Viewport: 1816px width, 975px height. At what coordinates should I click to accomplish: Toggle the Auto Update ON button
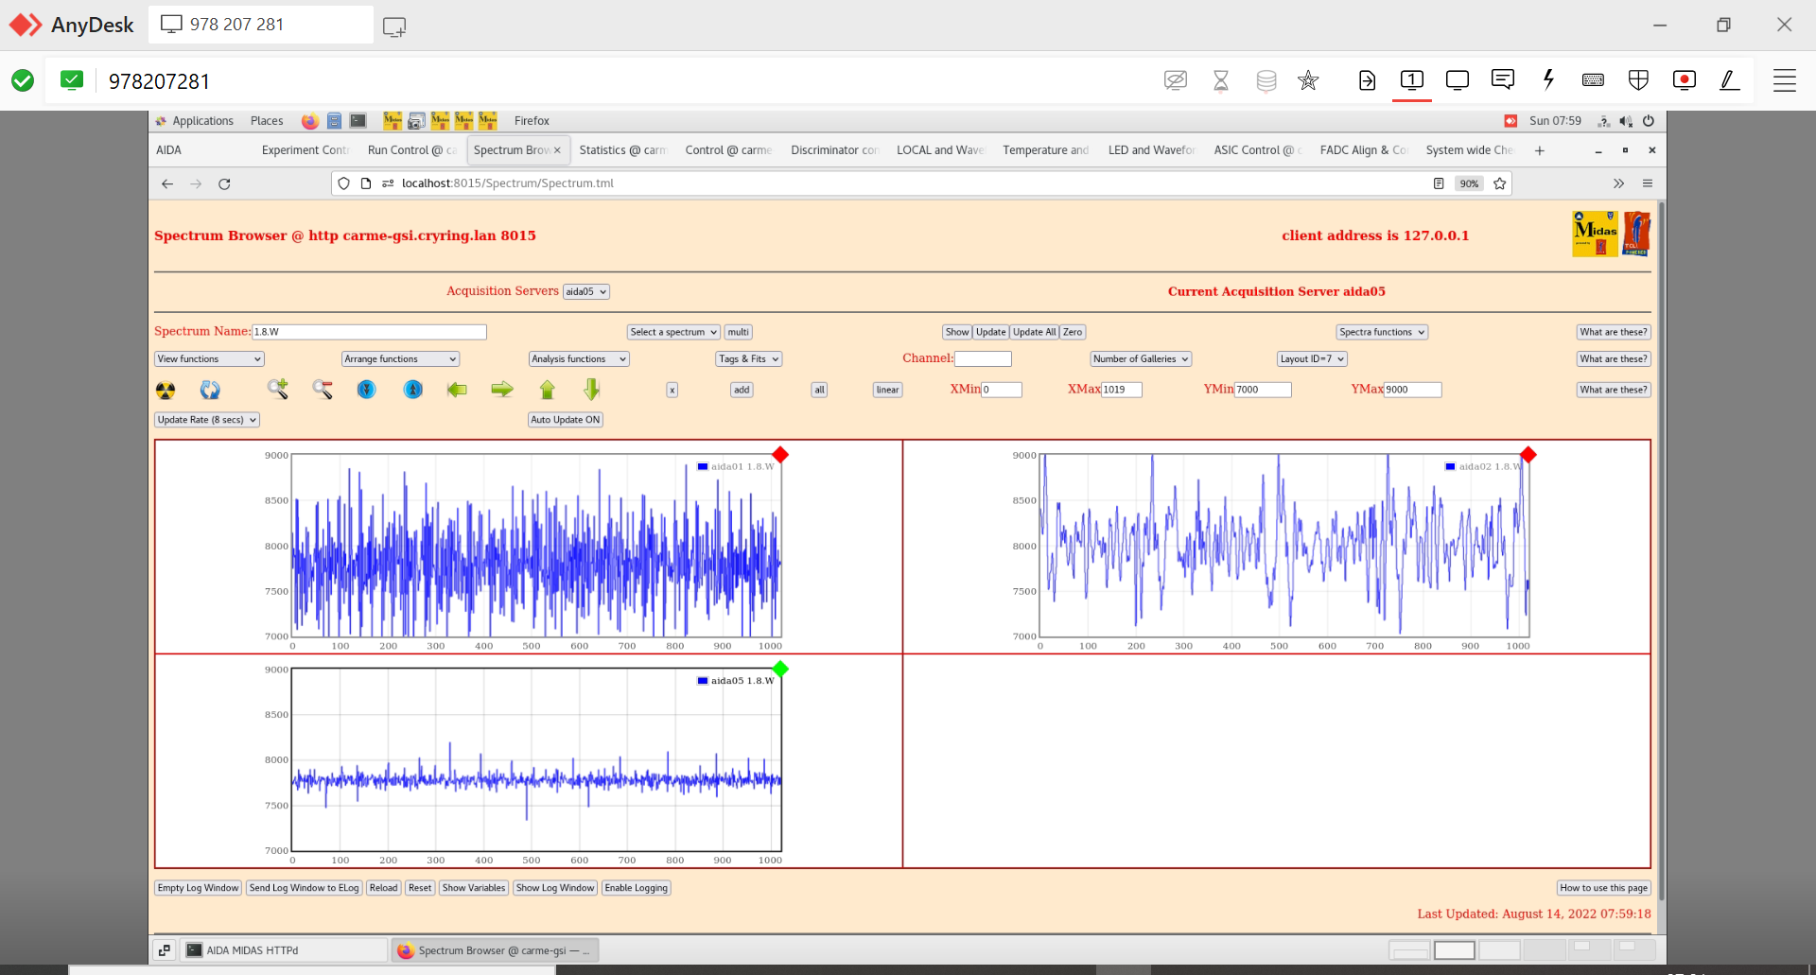click(565, 420)
